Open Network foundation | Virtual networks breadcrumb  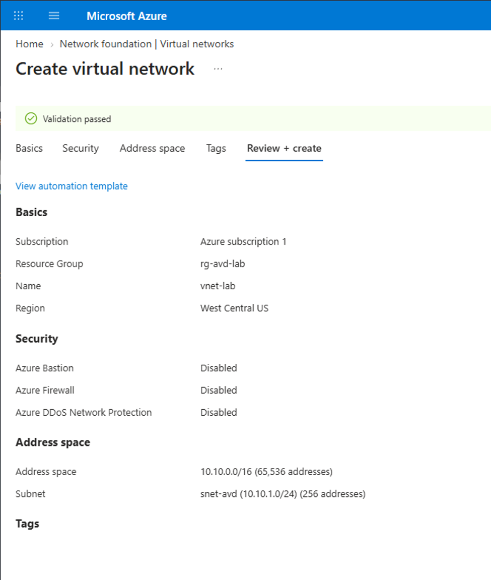(147, 44)
